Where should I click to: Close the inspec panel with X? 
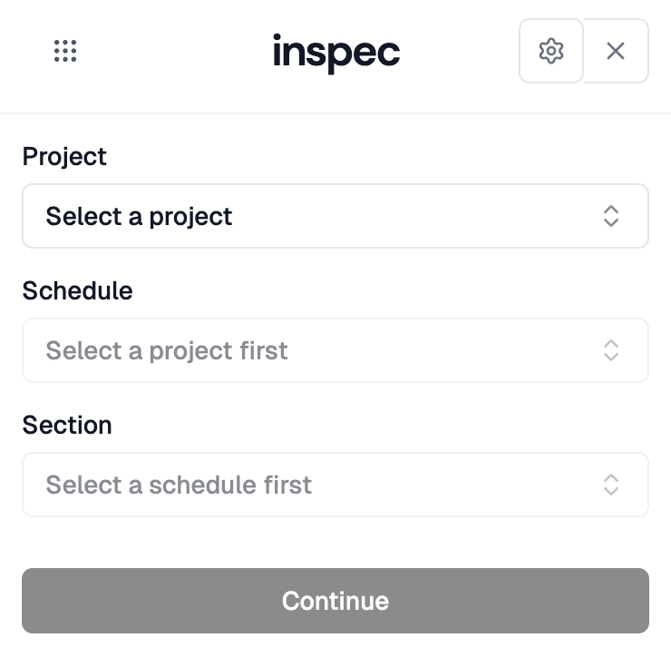click(616, 51)
